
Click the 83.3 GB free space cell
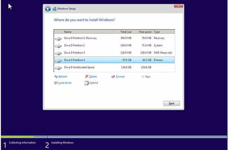pyautogui.click(x=147, y=60)
